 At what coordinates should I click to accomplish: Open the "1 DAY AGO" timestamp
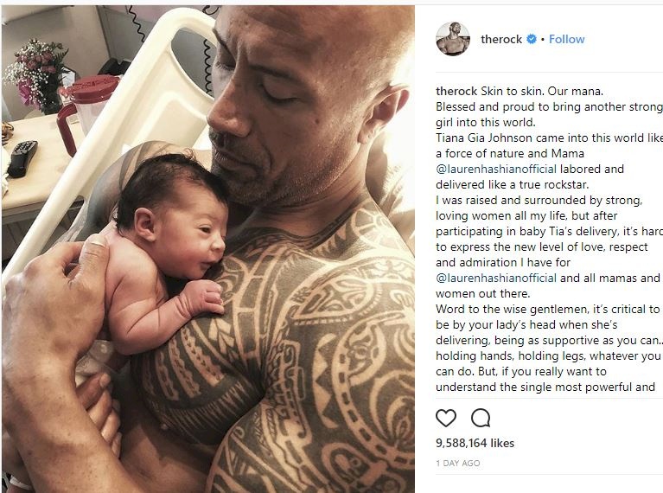point(458,464)
